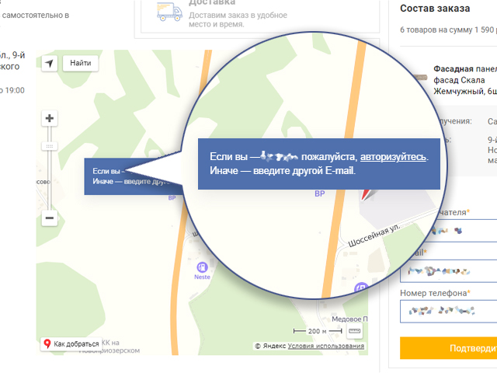Click the phone number input field

click(448, 311)
